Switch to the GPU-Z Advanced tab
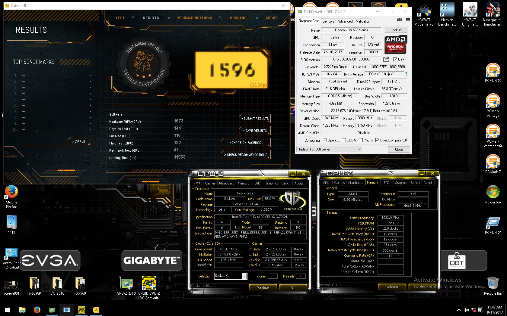Screen dimensions: 507x316 [345, 21]
